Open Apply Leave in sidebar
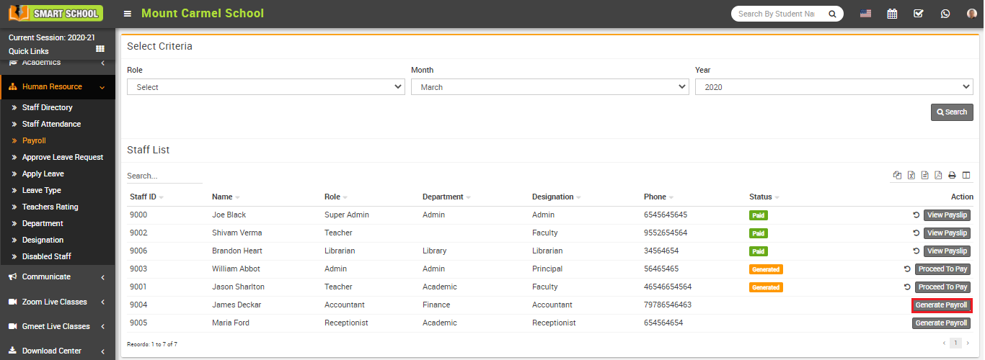 pyautogui.click(x=43, y=174)
